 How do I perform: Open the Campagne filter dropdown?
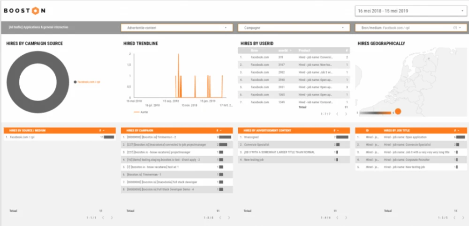coord(294,28)
